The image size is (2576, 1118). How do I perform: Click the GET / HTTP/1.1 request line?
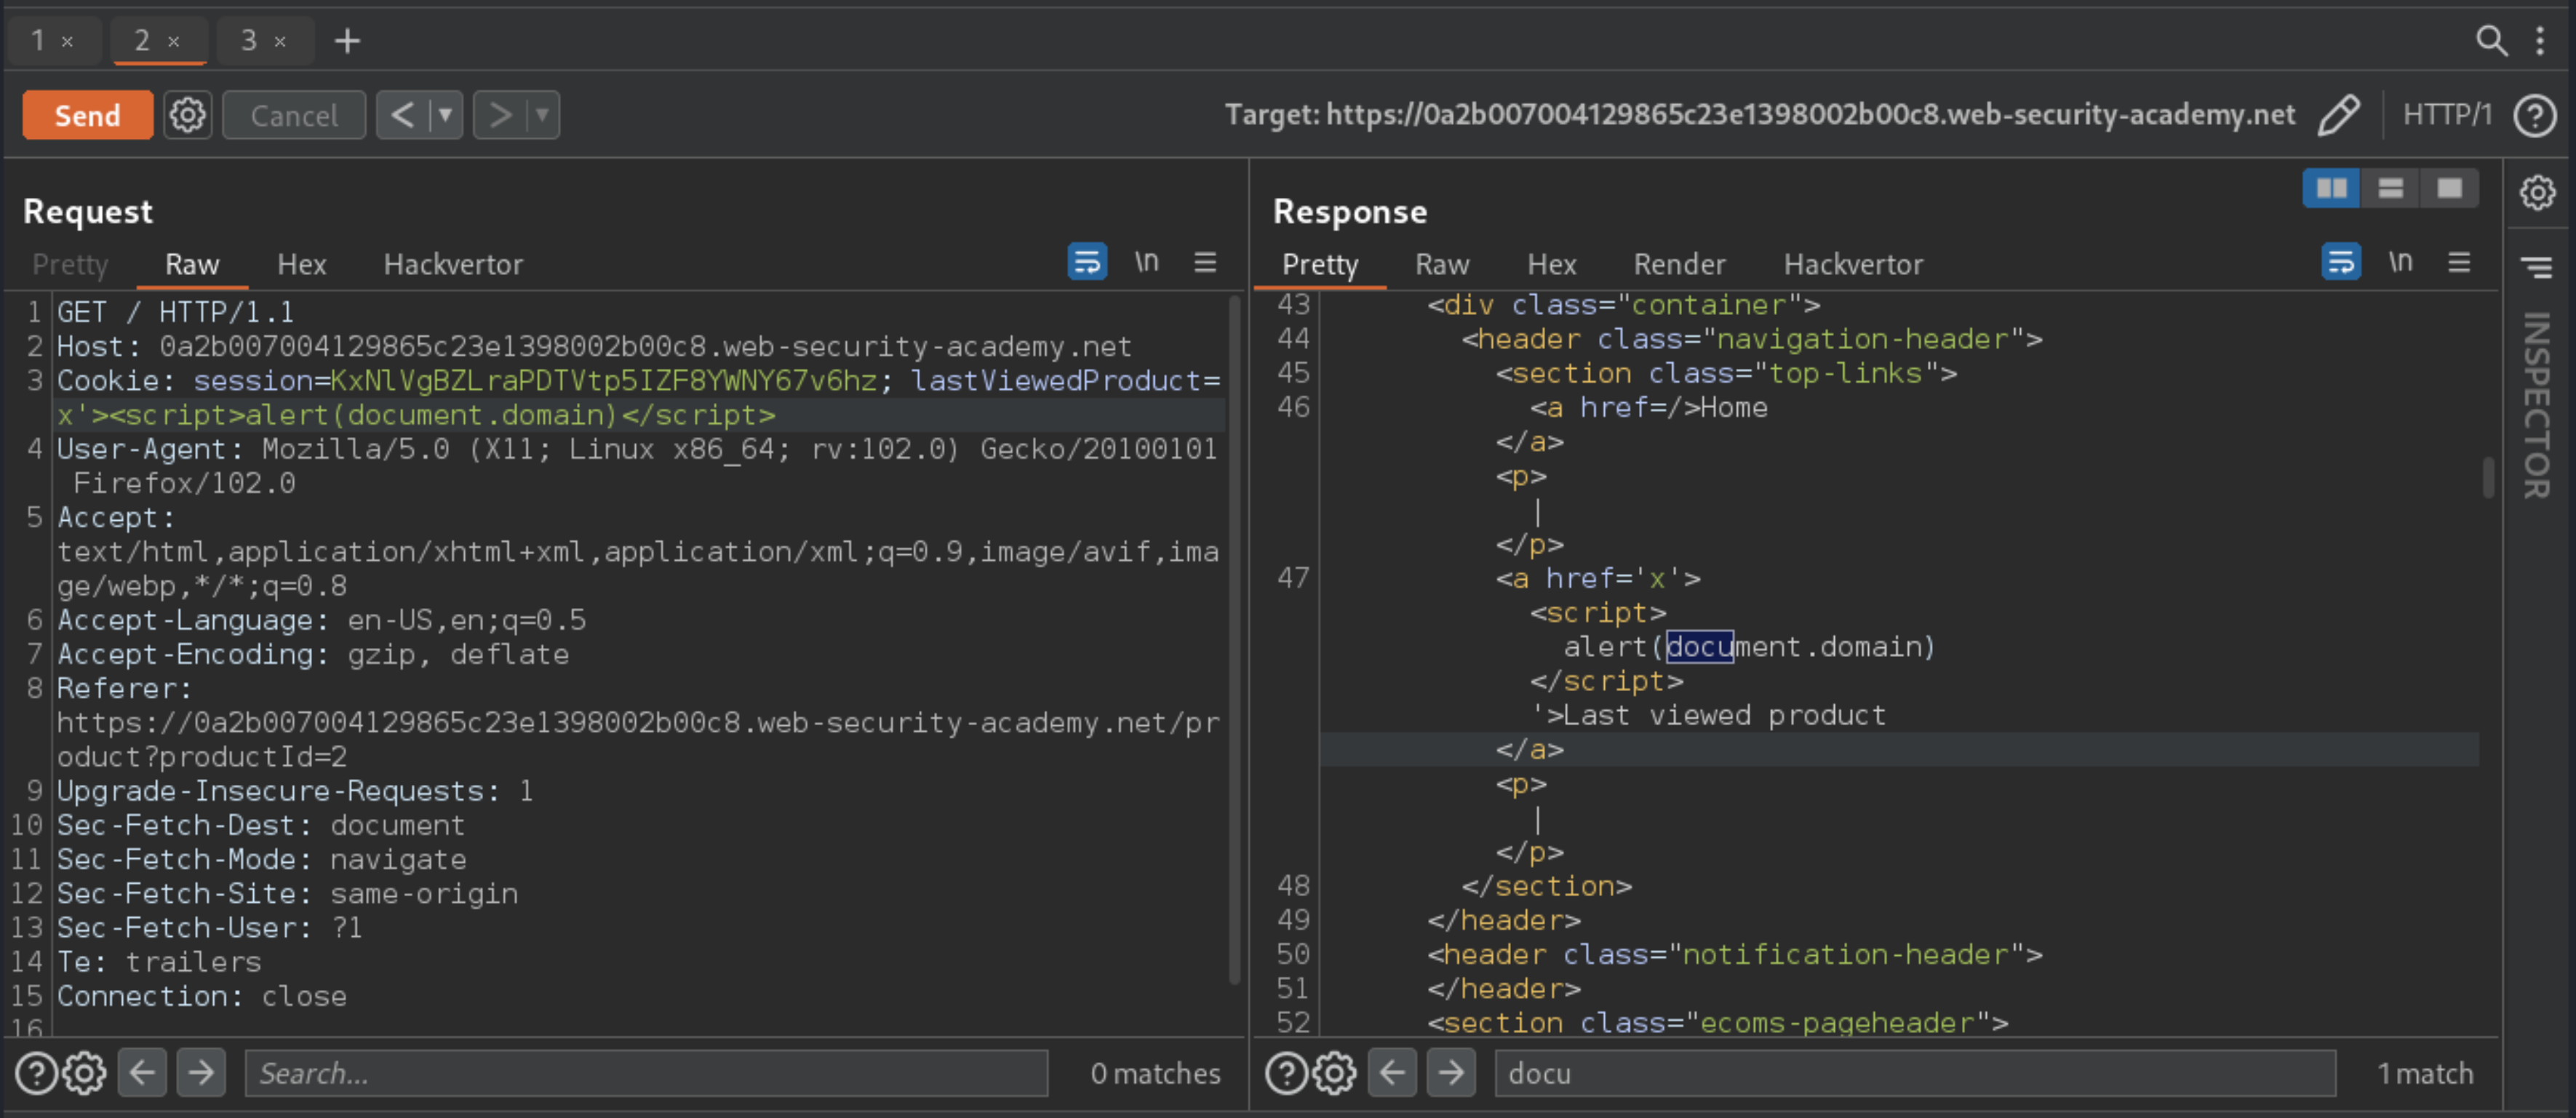coord(176,312)
